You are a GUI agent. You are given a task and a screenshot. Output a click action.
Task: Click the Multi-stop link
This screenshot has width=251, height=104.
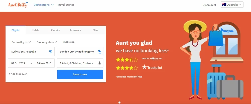coord(69,42)
